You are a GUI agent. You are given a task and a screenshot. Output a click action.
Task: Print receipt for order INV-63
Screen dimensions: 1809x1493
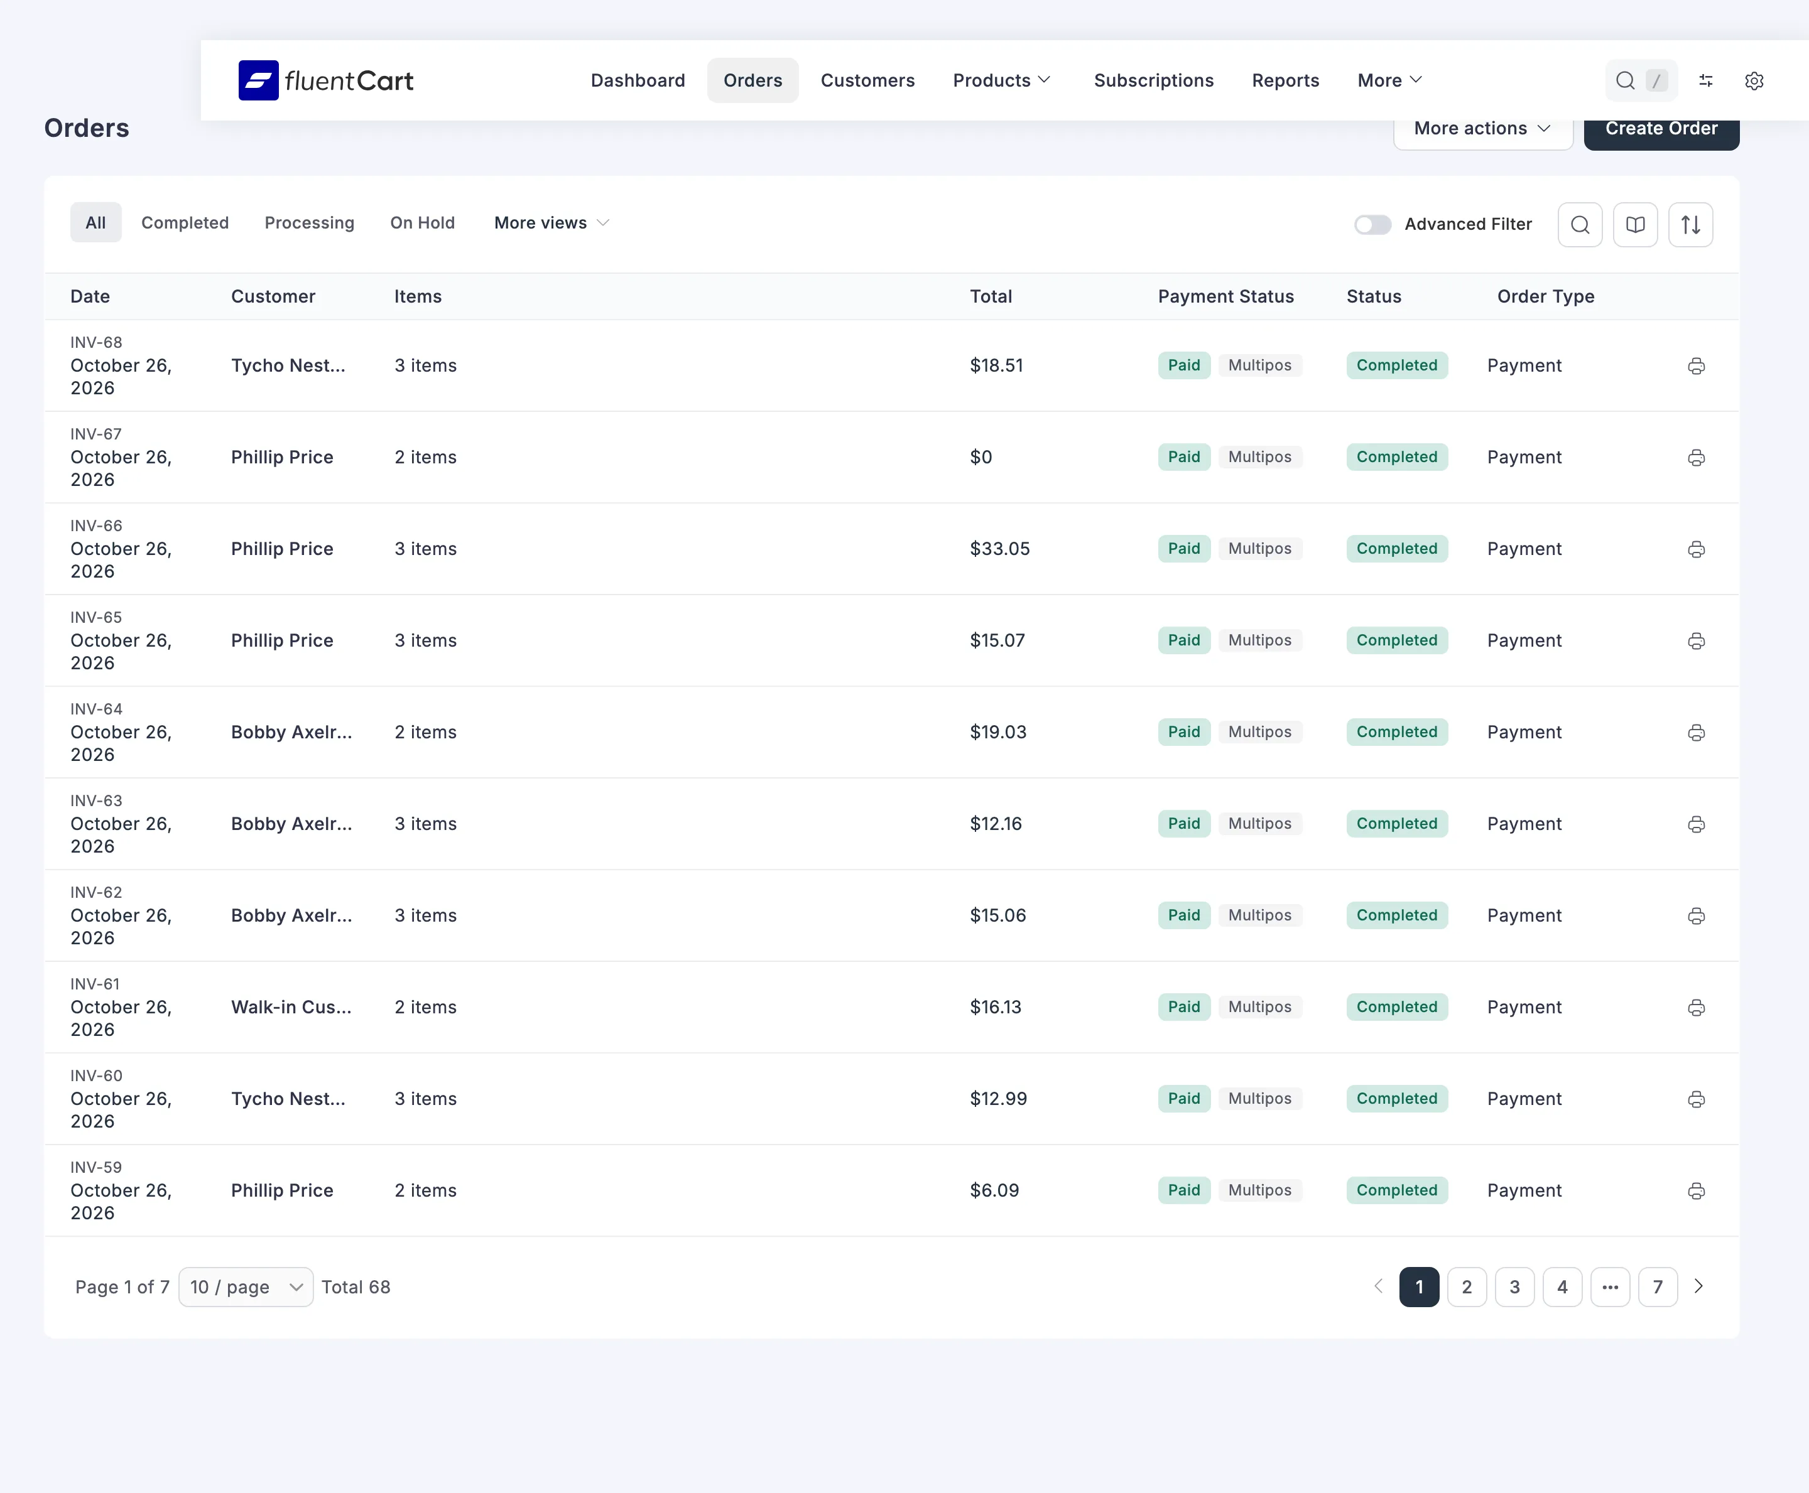[x=1695, y=824]
